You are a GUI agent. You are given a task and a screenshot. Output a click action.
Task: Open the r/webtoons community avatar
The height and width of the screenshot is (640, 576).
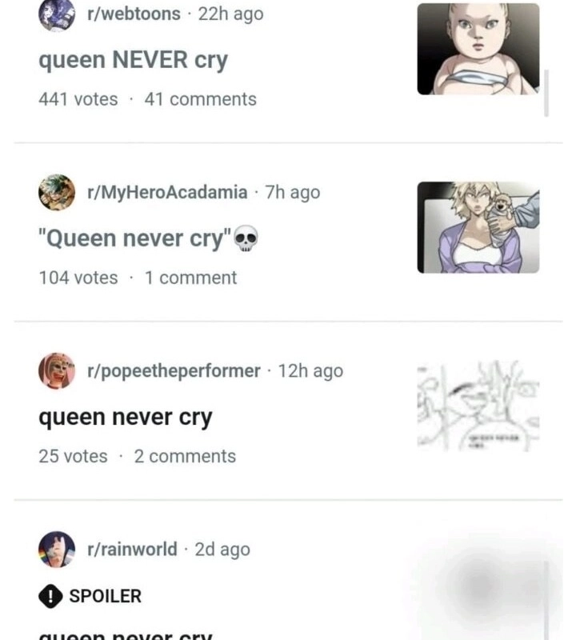click(57, 14)
